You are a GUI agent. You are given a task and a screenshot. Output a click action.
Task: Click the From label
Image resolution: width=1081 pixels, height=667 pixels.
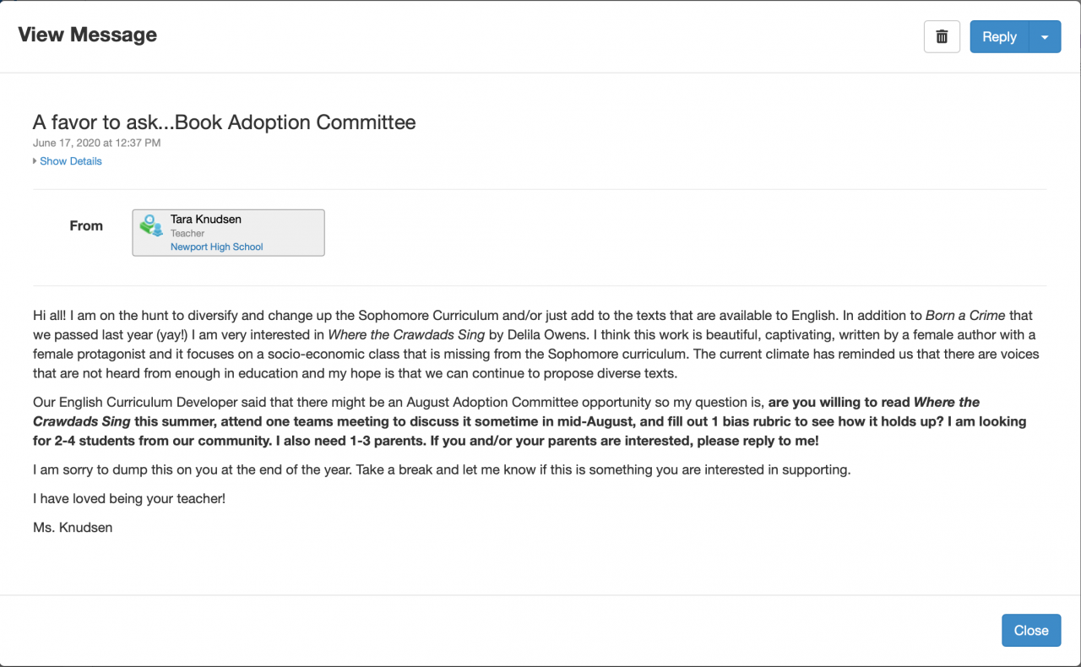tap(86, 226)
